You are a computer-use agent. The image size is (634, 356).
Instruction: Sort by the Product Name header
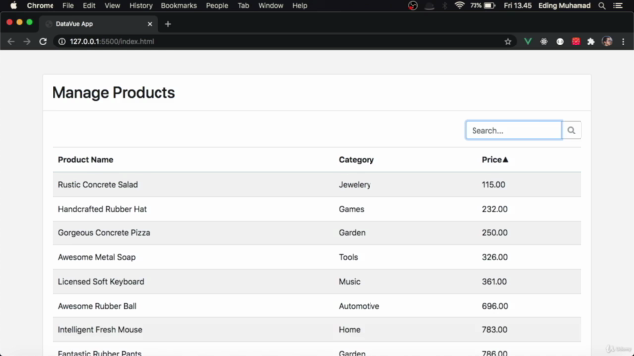(x=86, y=160)
